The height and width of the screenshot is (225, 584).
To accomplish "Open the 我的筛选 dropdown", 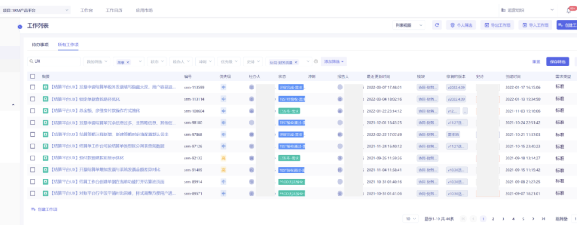I will click(x=96, y=62).
